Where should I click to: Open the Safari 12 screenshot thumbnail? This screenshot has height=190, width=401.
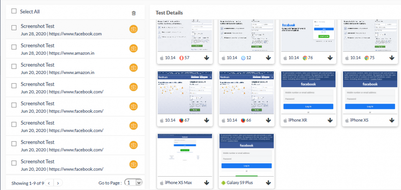point(247,36)
